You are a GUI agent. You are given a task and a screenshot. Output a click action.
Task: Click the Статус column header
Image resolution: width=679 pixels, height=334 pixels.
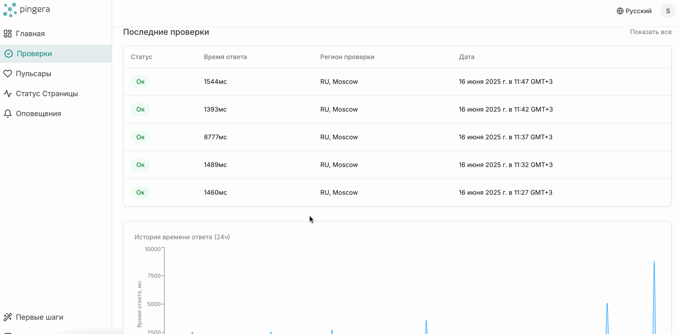(142, 57)
